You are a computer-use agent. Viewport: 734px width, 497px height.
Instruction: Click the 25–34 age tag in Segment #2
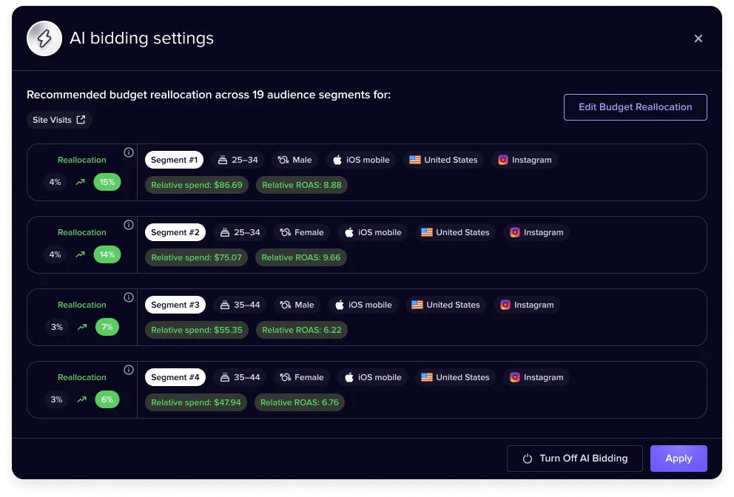pos(240,232)
